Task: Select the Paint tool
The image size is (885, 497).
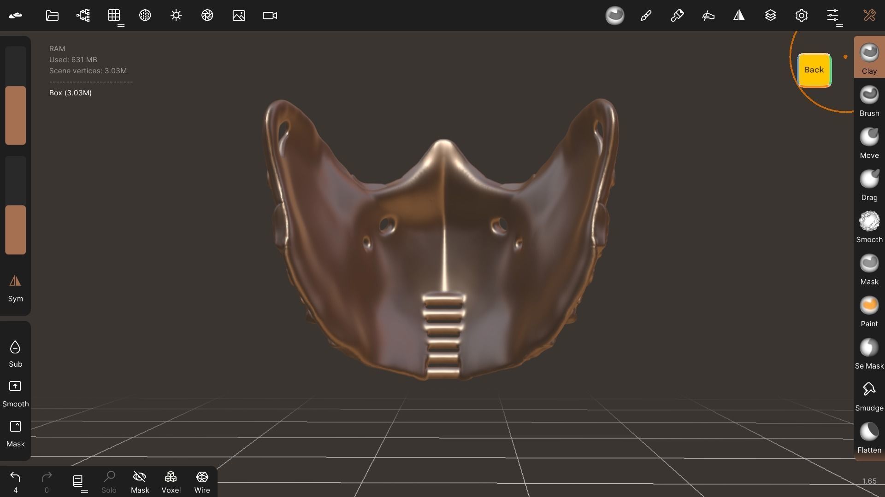Action: click(869, 311)
